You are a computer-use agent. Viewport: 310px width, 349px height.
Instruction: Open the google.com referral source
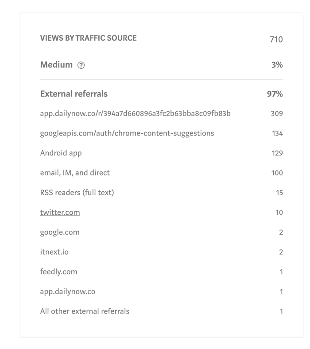[x=60, y=232]
